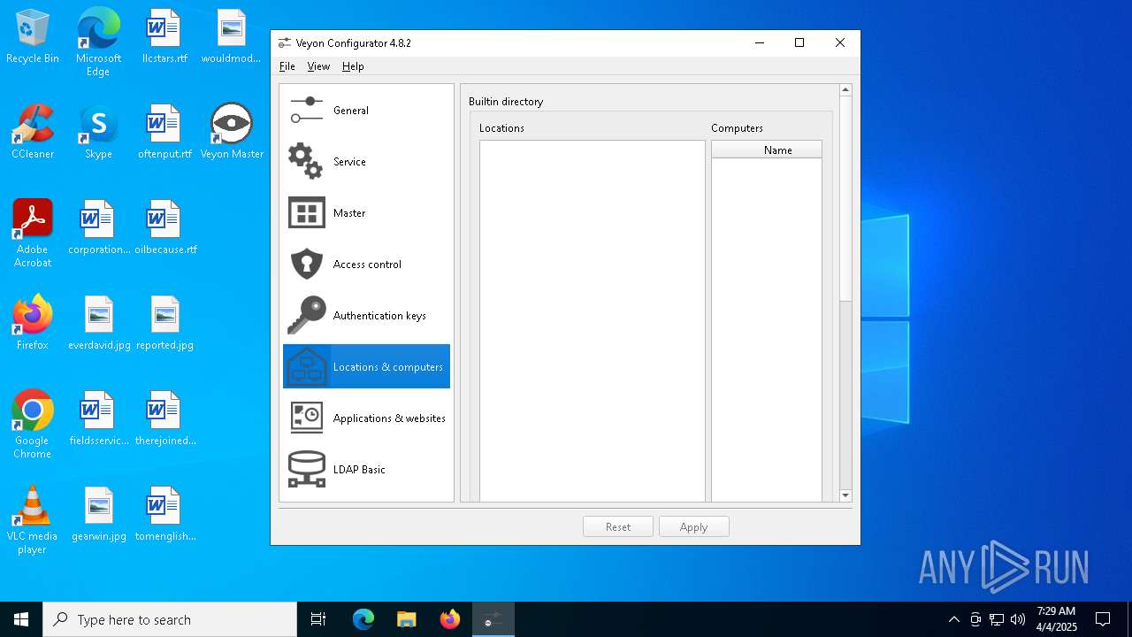Open the volume control in tray
Screen dimensions: 1132x637
coord(1018,619)
